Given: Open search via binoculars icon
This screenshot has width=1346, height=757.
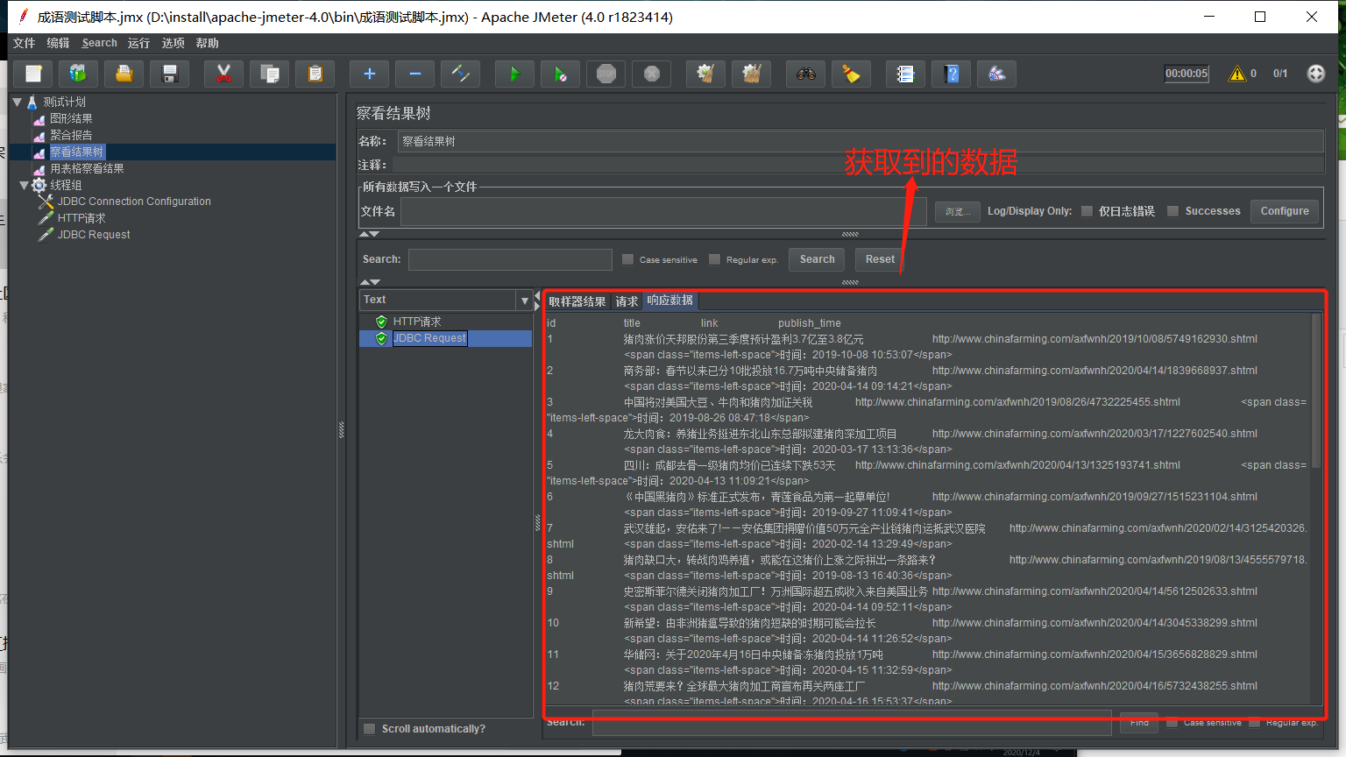Looking at the screenshot, I should tap(806, 74).
